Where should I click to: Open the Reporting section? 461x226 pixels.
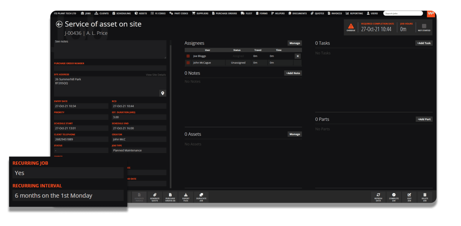pos(354,13)
